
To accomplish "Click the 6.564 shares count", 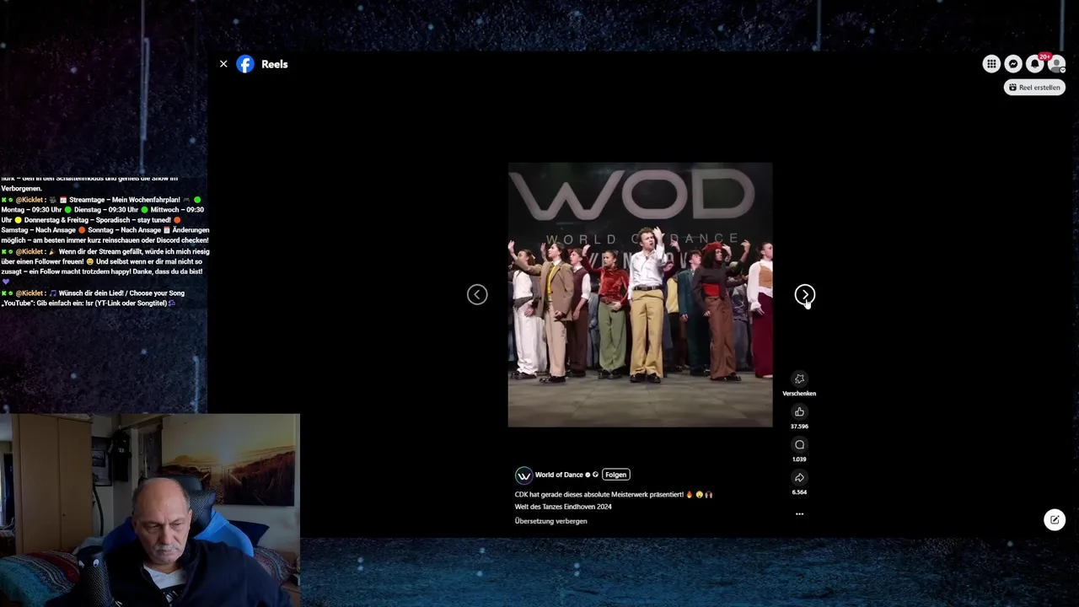I will 799,492.
